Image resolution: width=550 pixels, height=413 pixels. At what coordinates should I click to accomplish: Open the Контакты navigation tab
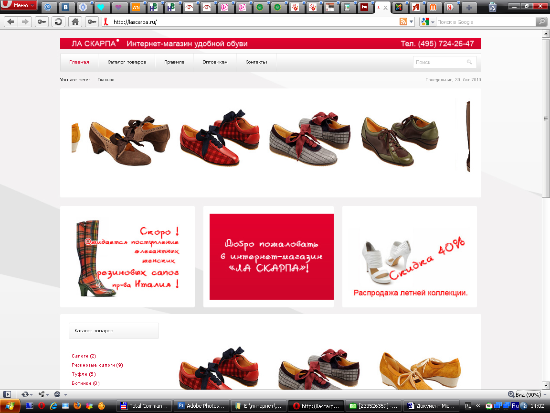256,62
